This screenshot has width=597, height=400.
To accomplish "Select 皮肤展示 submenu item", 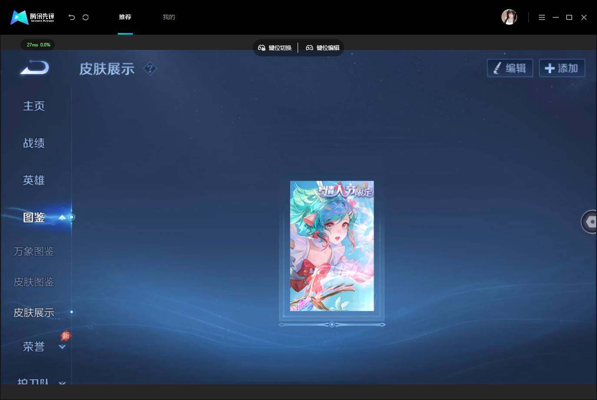I will (34, 312).
